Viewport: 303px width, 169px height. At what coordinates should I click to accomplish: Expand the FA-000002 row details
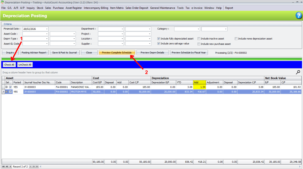(7, 91)
